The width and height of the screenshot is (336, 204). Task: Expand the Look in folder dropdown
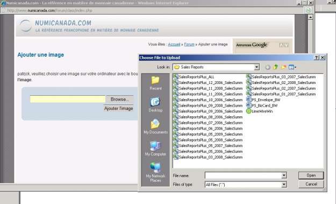(x=257, y=67)
